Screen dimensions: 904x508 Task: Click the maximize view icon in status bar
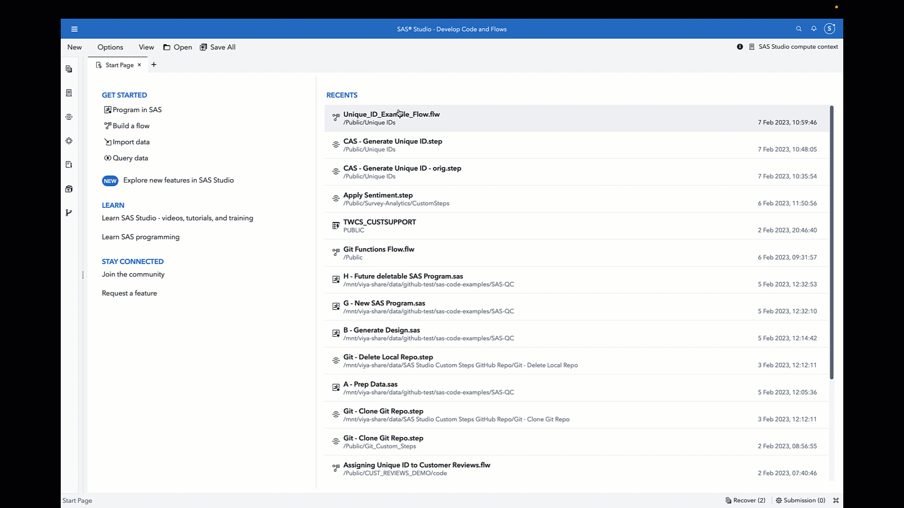click(x=836, y=500)
